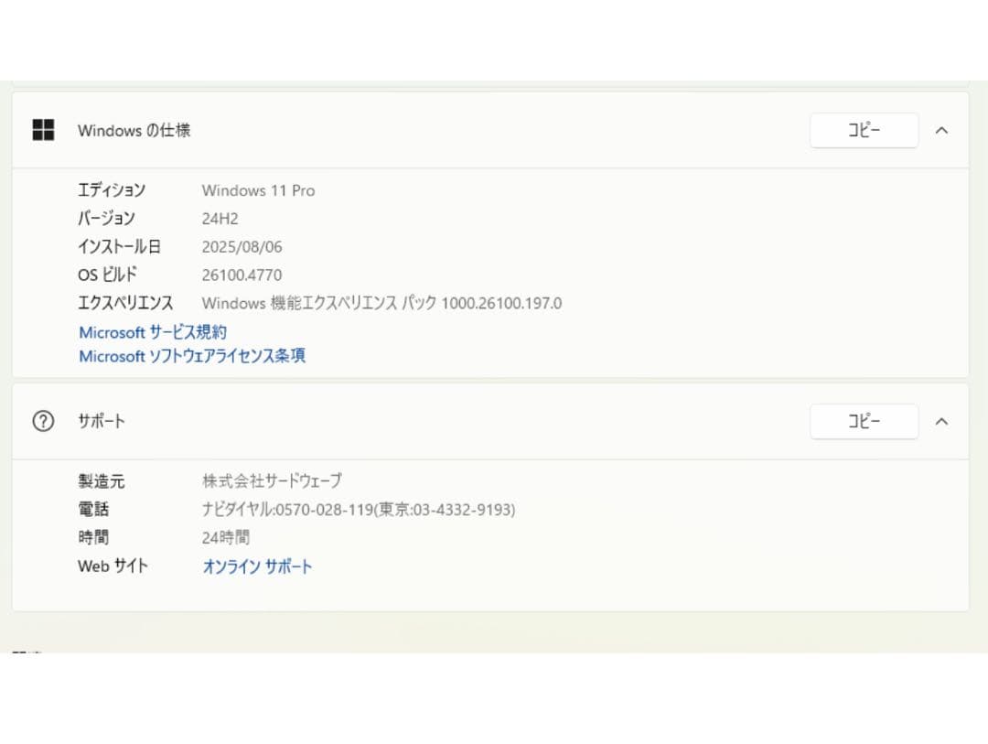Open the オンライン サポート website link
The image size is (988, 744).
(257, 566)
